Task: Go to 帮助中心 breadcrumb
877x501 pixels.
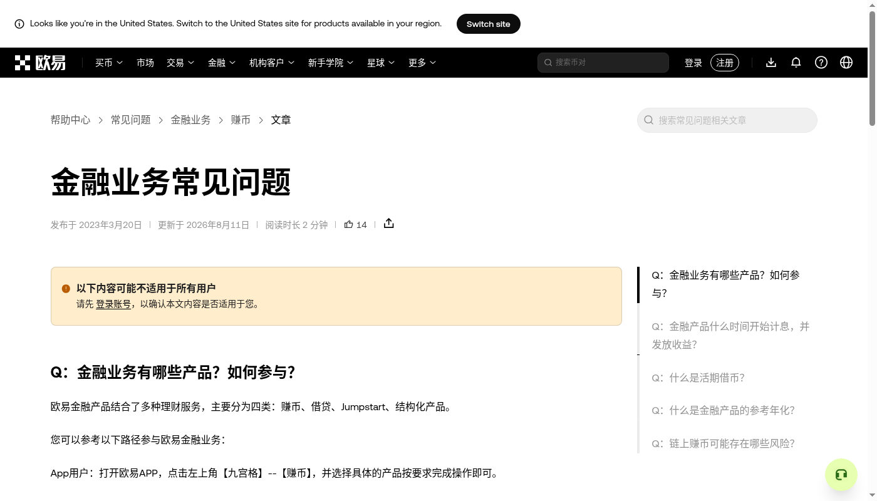Action: point(70,120)
